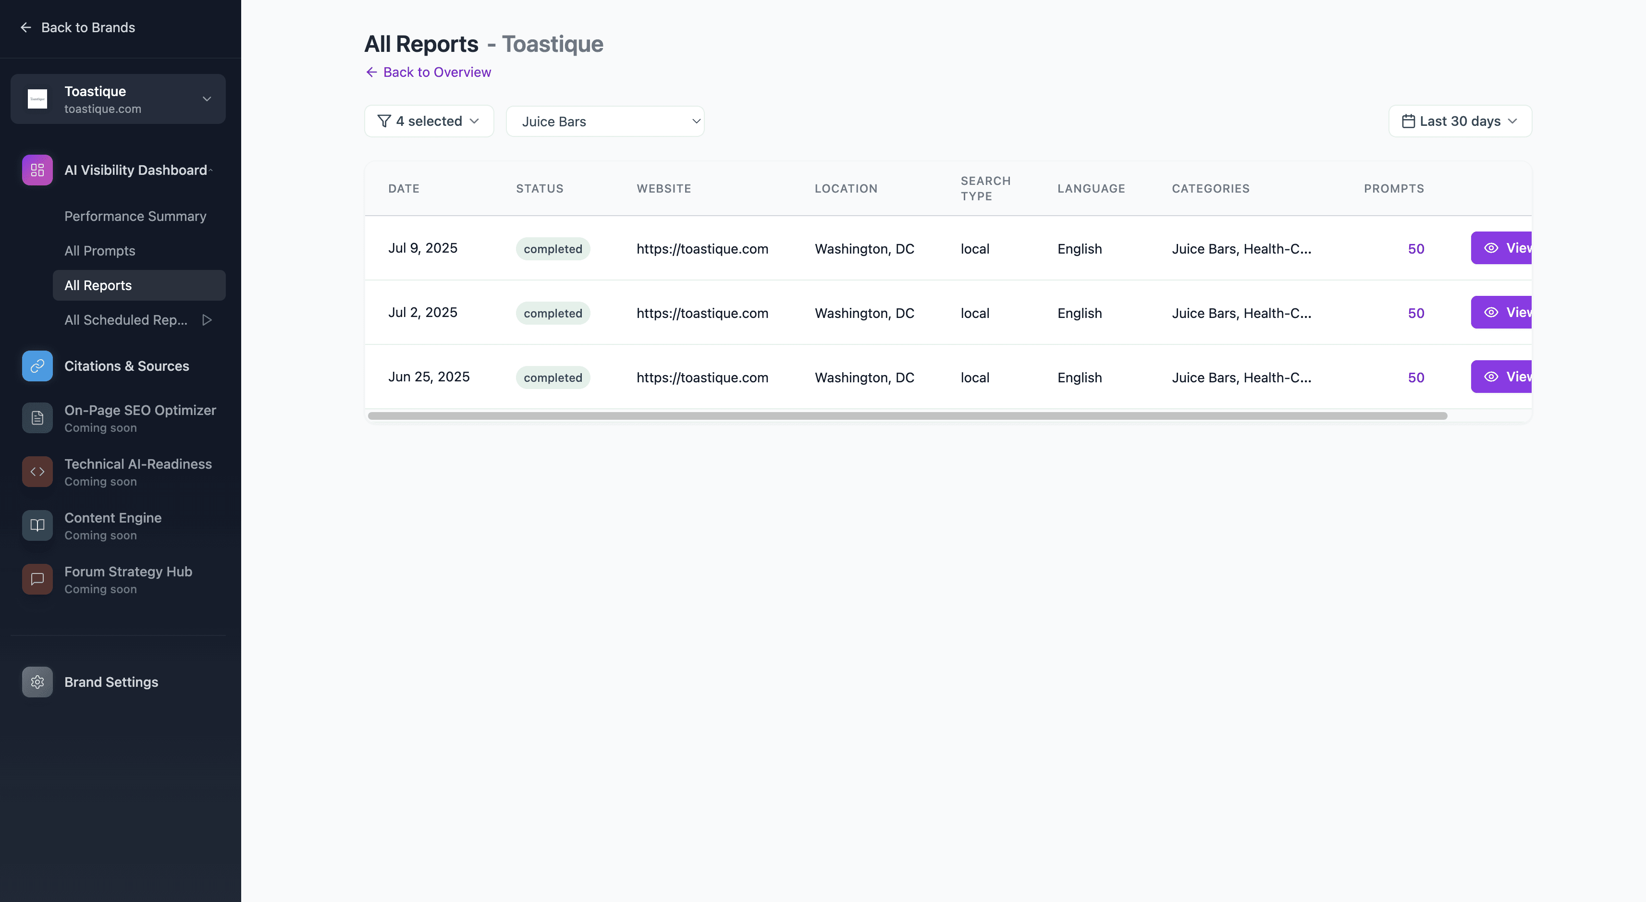Click play icon beside All Scheduled Reports
Screen dimensions: 1646x902
pos(207,320)
